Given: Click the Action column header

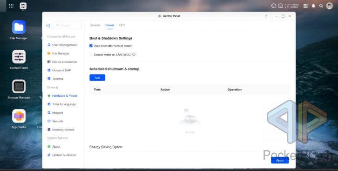Looking at the screenshot, I should click(165, 89).
